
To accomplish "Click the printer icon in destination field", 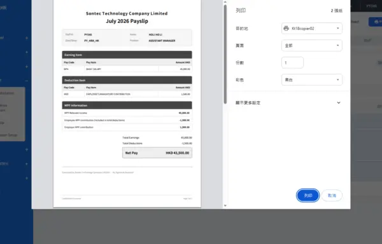I will (286, 29).
